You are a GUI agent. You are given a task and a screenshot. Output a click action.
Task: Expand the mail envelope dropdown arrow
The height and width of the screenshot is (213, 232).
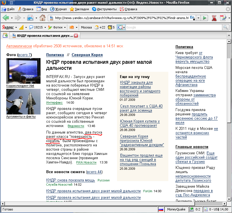[76, 27]
